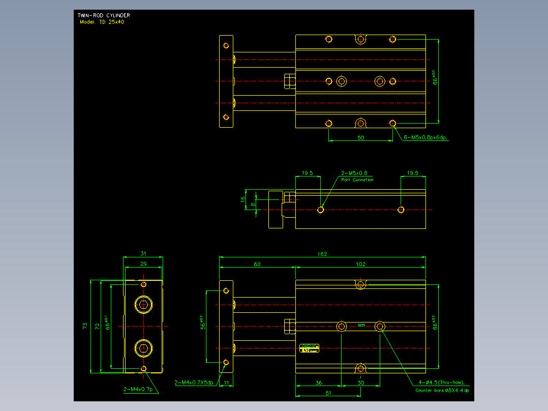Click the yellow manufacturer nameplate on the cylinder body

pos(309,348)
